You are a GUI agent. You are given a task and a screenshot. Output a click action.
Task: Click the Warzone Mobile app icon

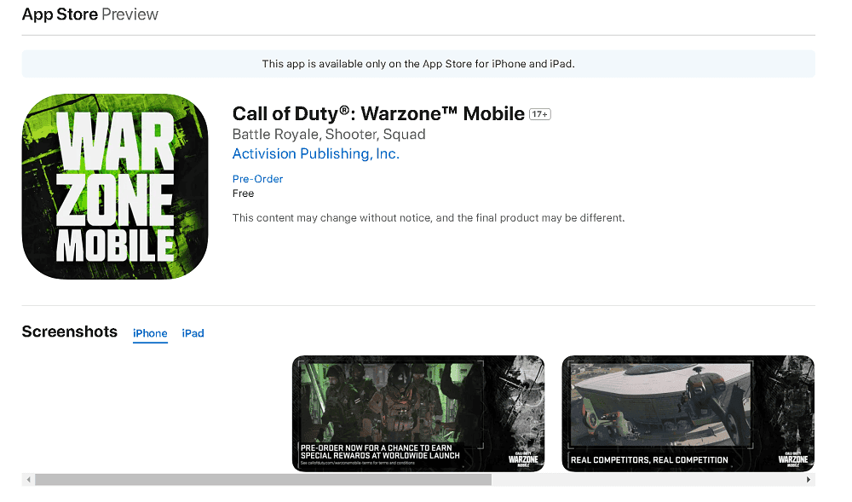point(115,187)
